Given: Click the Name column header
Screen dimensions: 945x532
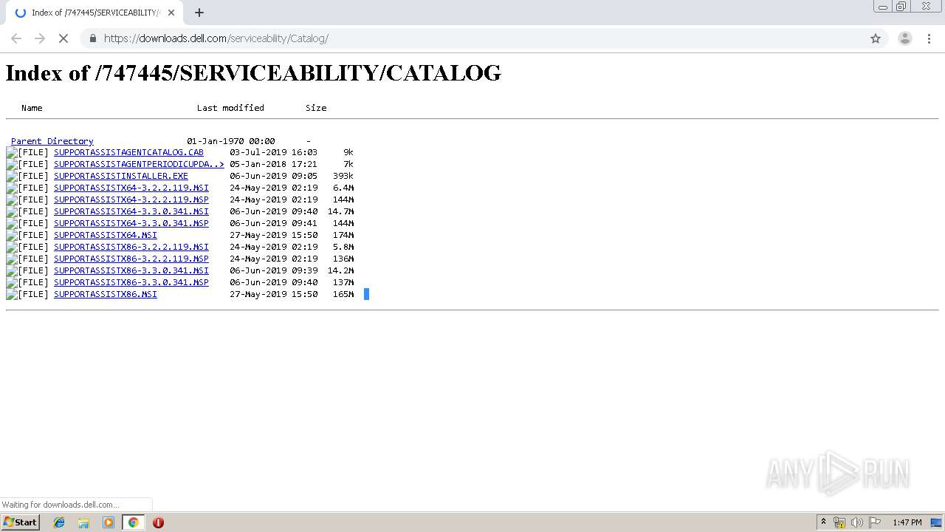Looking at the screenshot, I should point(32,108).
